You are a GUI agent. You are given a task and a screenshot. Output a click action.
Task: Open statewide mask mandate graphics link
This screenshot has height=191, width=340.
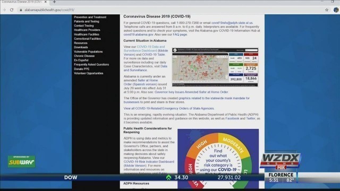coord(186,100)
